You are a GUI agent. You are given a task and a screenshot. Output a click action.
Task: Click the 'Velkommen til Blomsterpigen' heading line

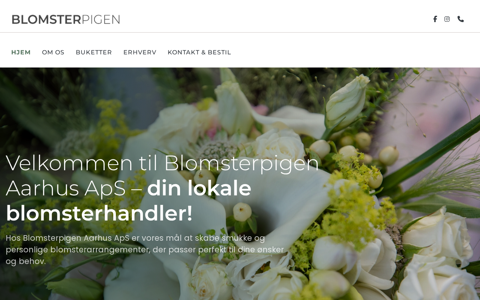click(x=162, y=163)
